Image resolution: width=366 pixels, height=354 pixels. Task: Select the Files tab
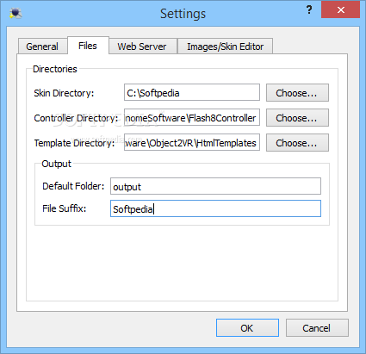pyautogui.click(x=88, y=46)
